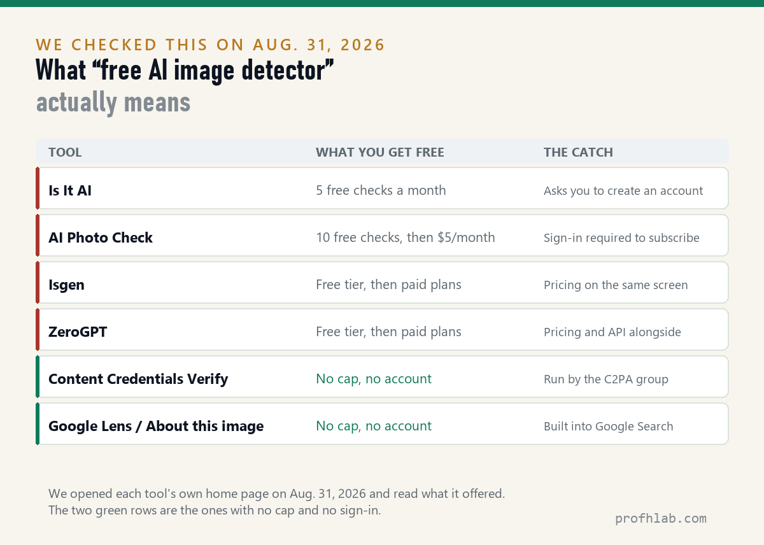The width and height of the screenshot is (764, 545).
Task: Select "Content Credentials Verify" tool name
Action: tap(138, 379)
